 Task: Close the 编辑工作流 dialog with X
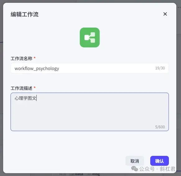(165, 14)
